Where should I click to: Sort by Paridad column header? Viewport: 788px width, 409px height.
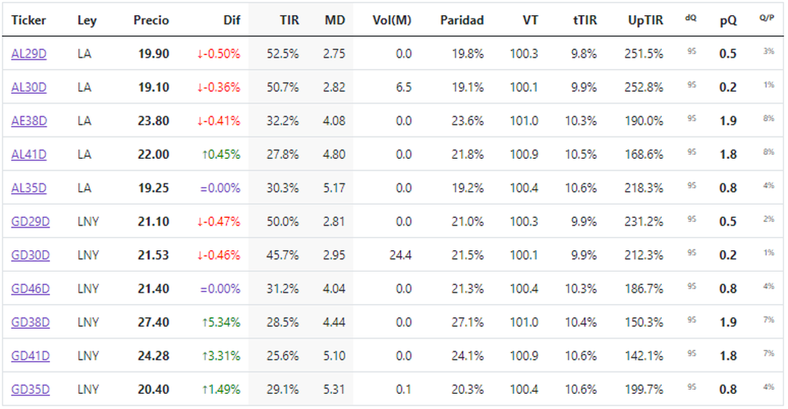462,20
